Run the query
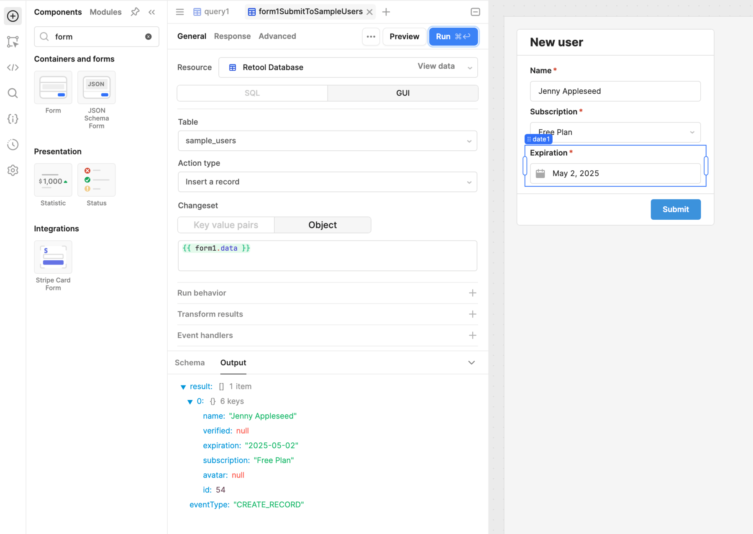The image size is (753, 534). 453,37
